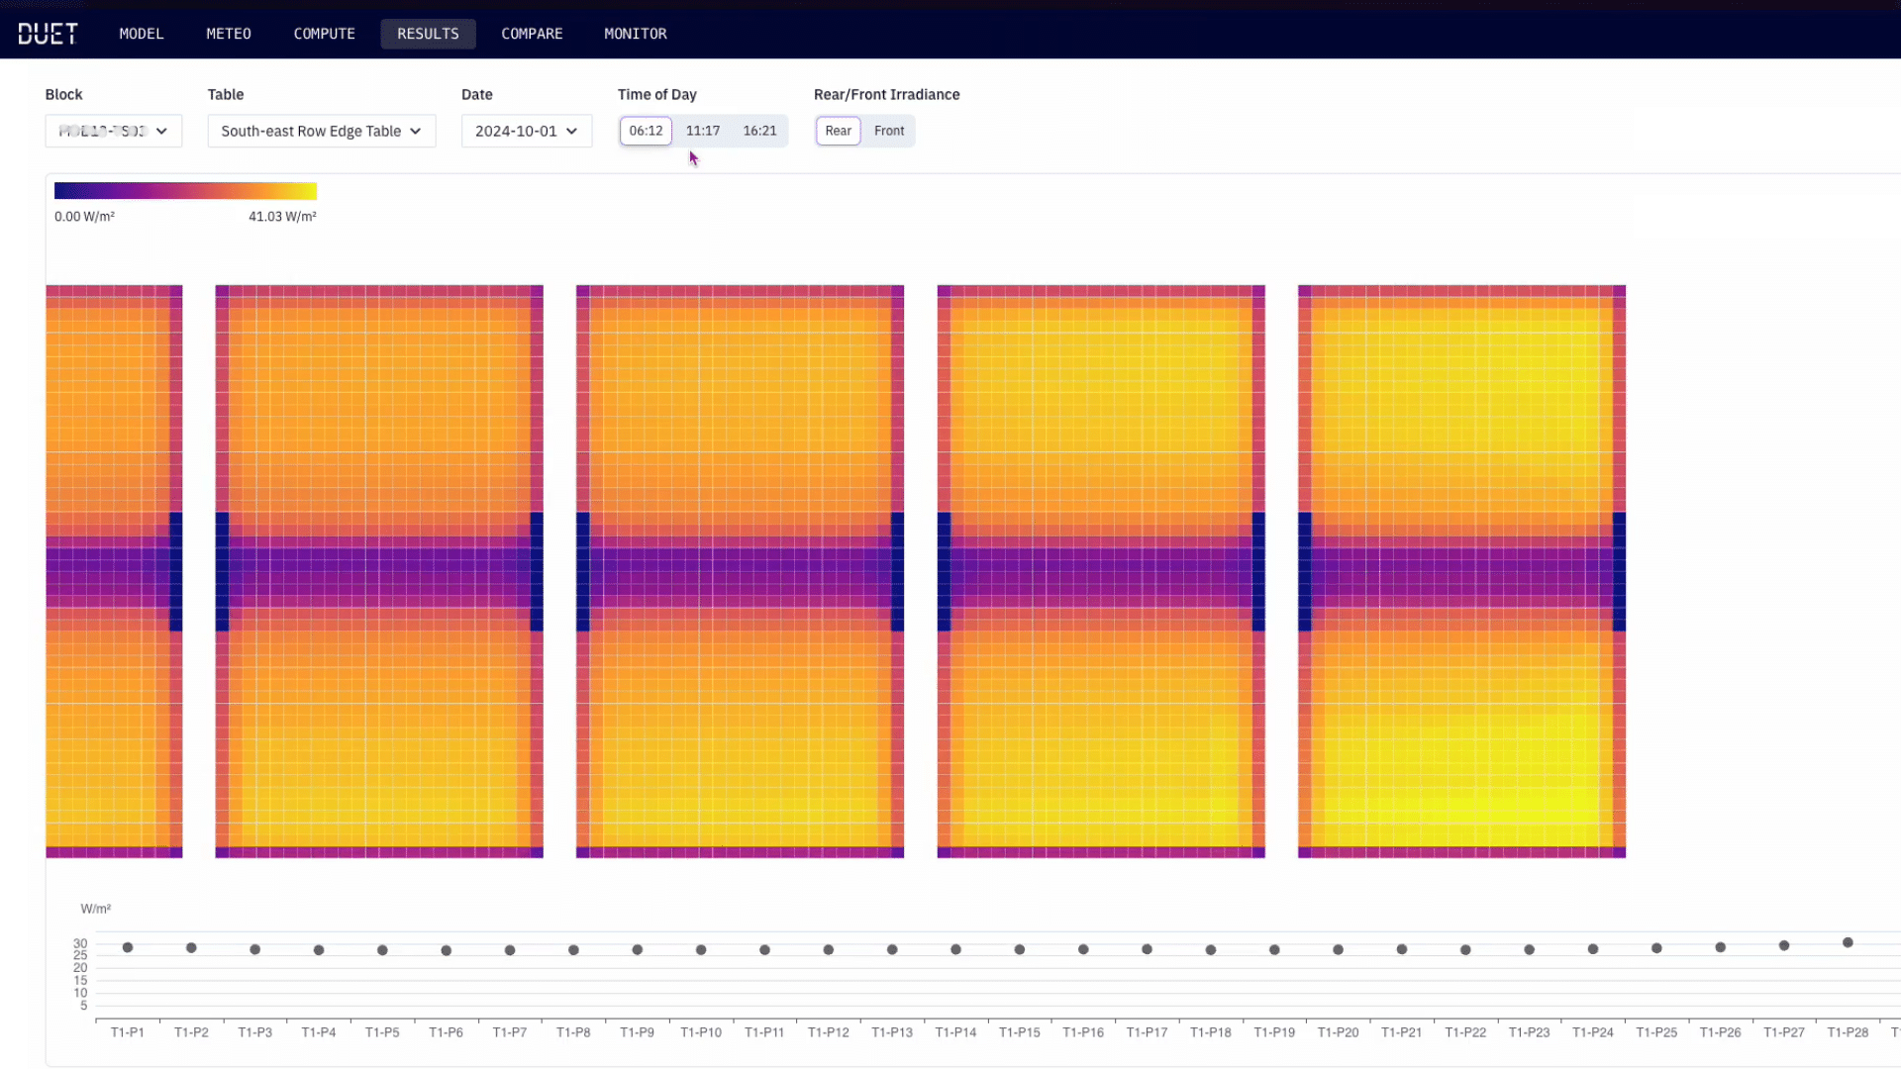Select the 06:12 time of day
The image size is (1901, 1069).
pyautogui.click(x=646, y=131)
